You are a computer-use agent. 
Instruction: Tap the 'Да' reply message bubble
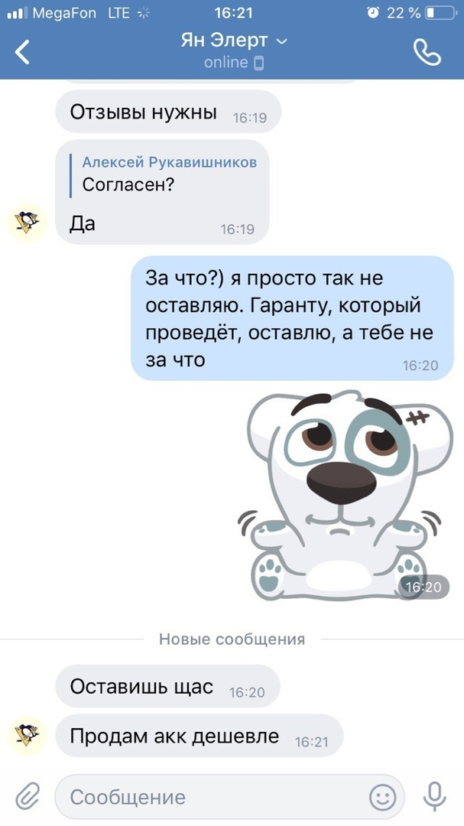pyautogui.click(x=162, y=192)
